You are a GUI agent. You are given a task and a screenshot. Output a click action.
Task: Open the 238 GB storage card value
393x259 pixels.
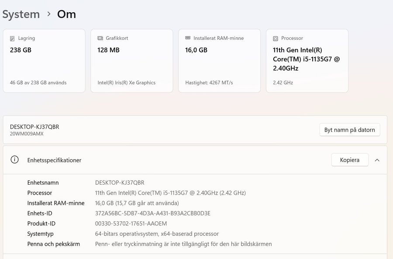click(21, 50)
